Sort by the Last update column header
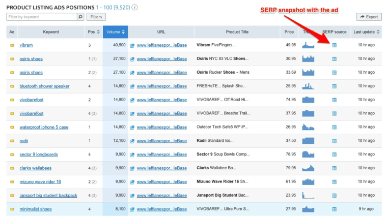387x216 pixels. click(366, 32)
